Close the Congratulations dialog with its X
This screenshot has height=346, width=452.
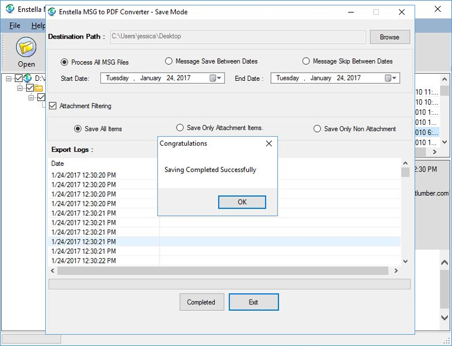pos(268,143)
